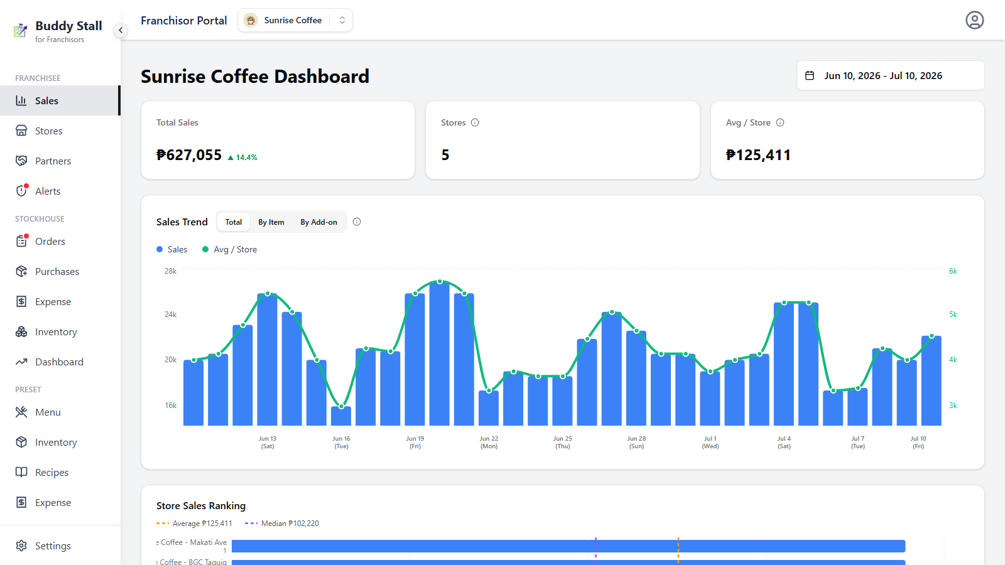Image resolution: width=1005 pixels, height=565 pixels.
Task: Click the Makati Ave store ranking bar
Action: [568, 546]
